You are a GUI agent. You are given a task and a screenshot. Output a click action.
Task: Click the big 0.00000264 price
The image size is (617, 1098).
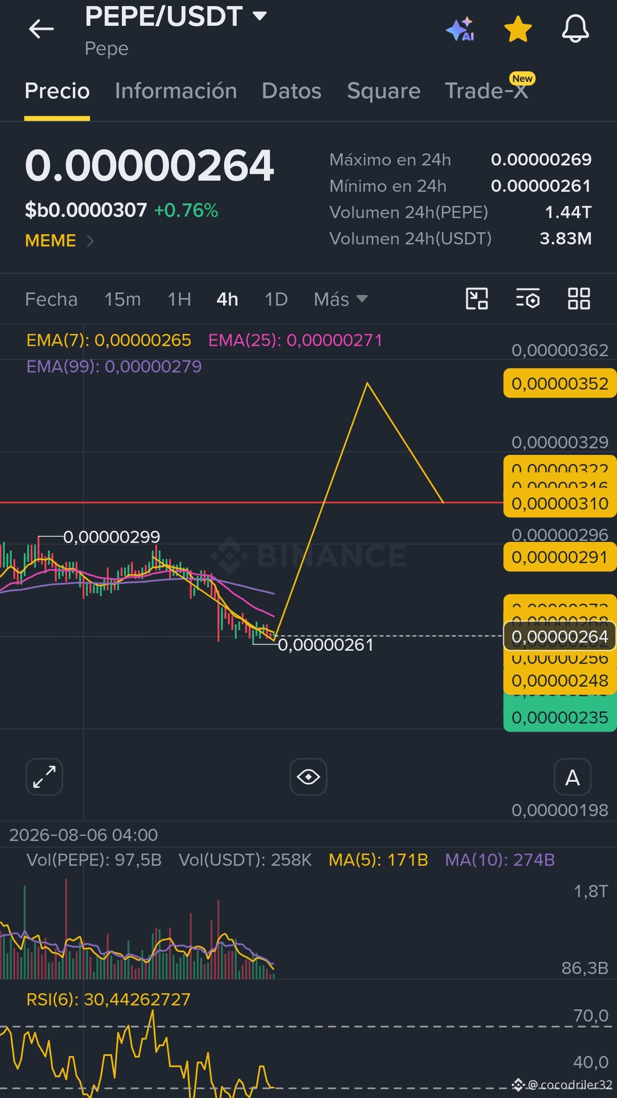[x=150, y=166]
